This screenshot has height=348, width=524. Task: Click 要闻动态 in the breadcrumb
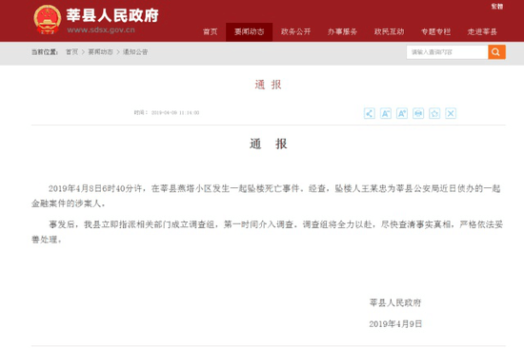pos(100,52)
